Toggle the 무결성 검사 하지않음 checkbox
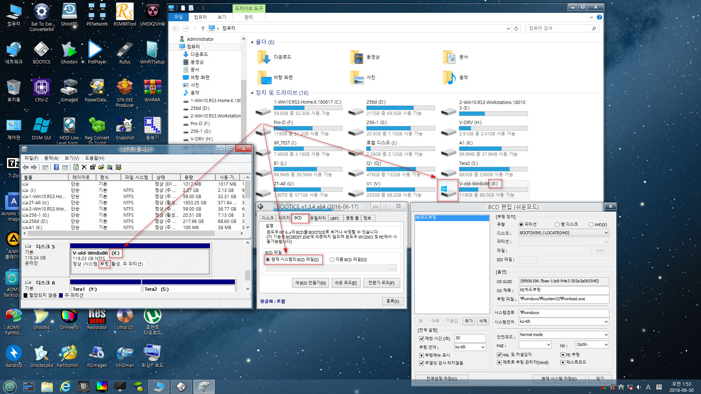The height and width of the screenshot is (394, 701). (x=421, y=363)
